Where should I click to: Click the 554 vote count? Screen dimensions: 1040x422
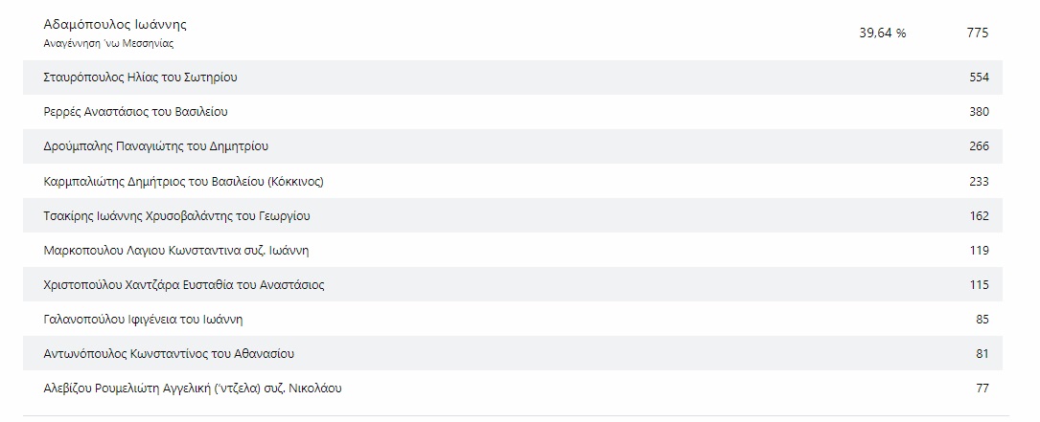(x=979, y=78)
